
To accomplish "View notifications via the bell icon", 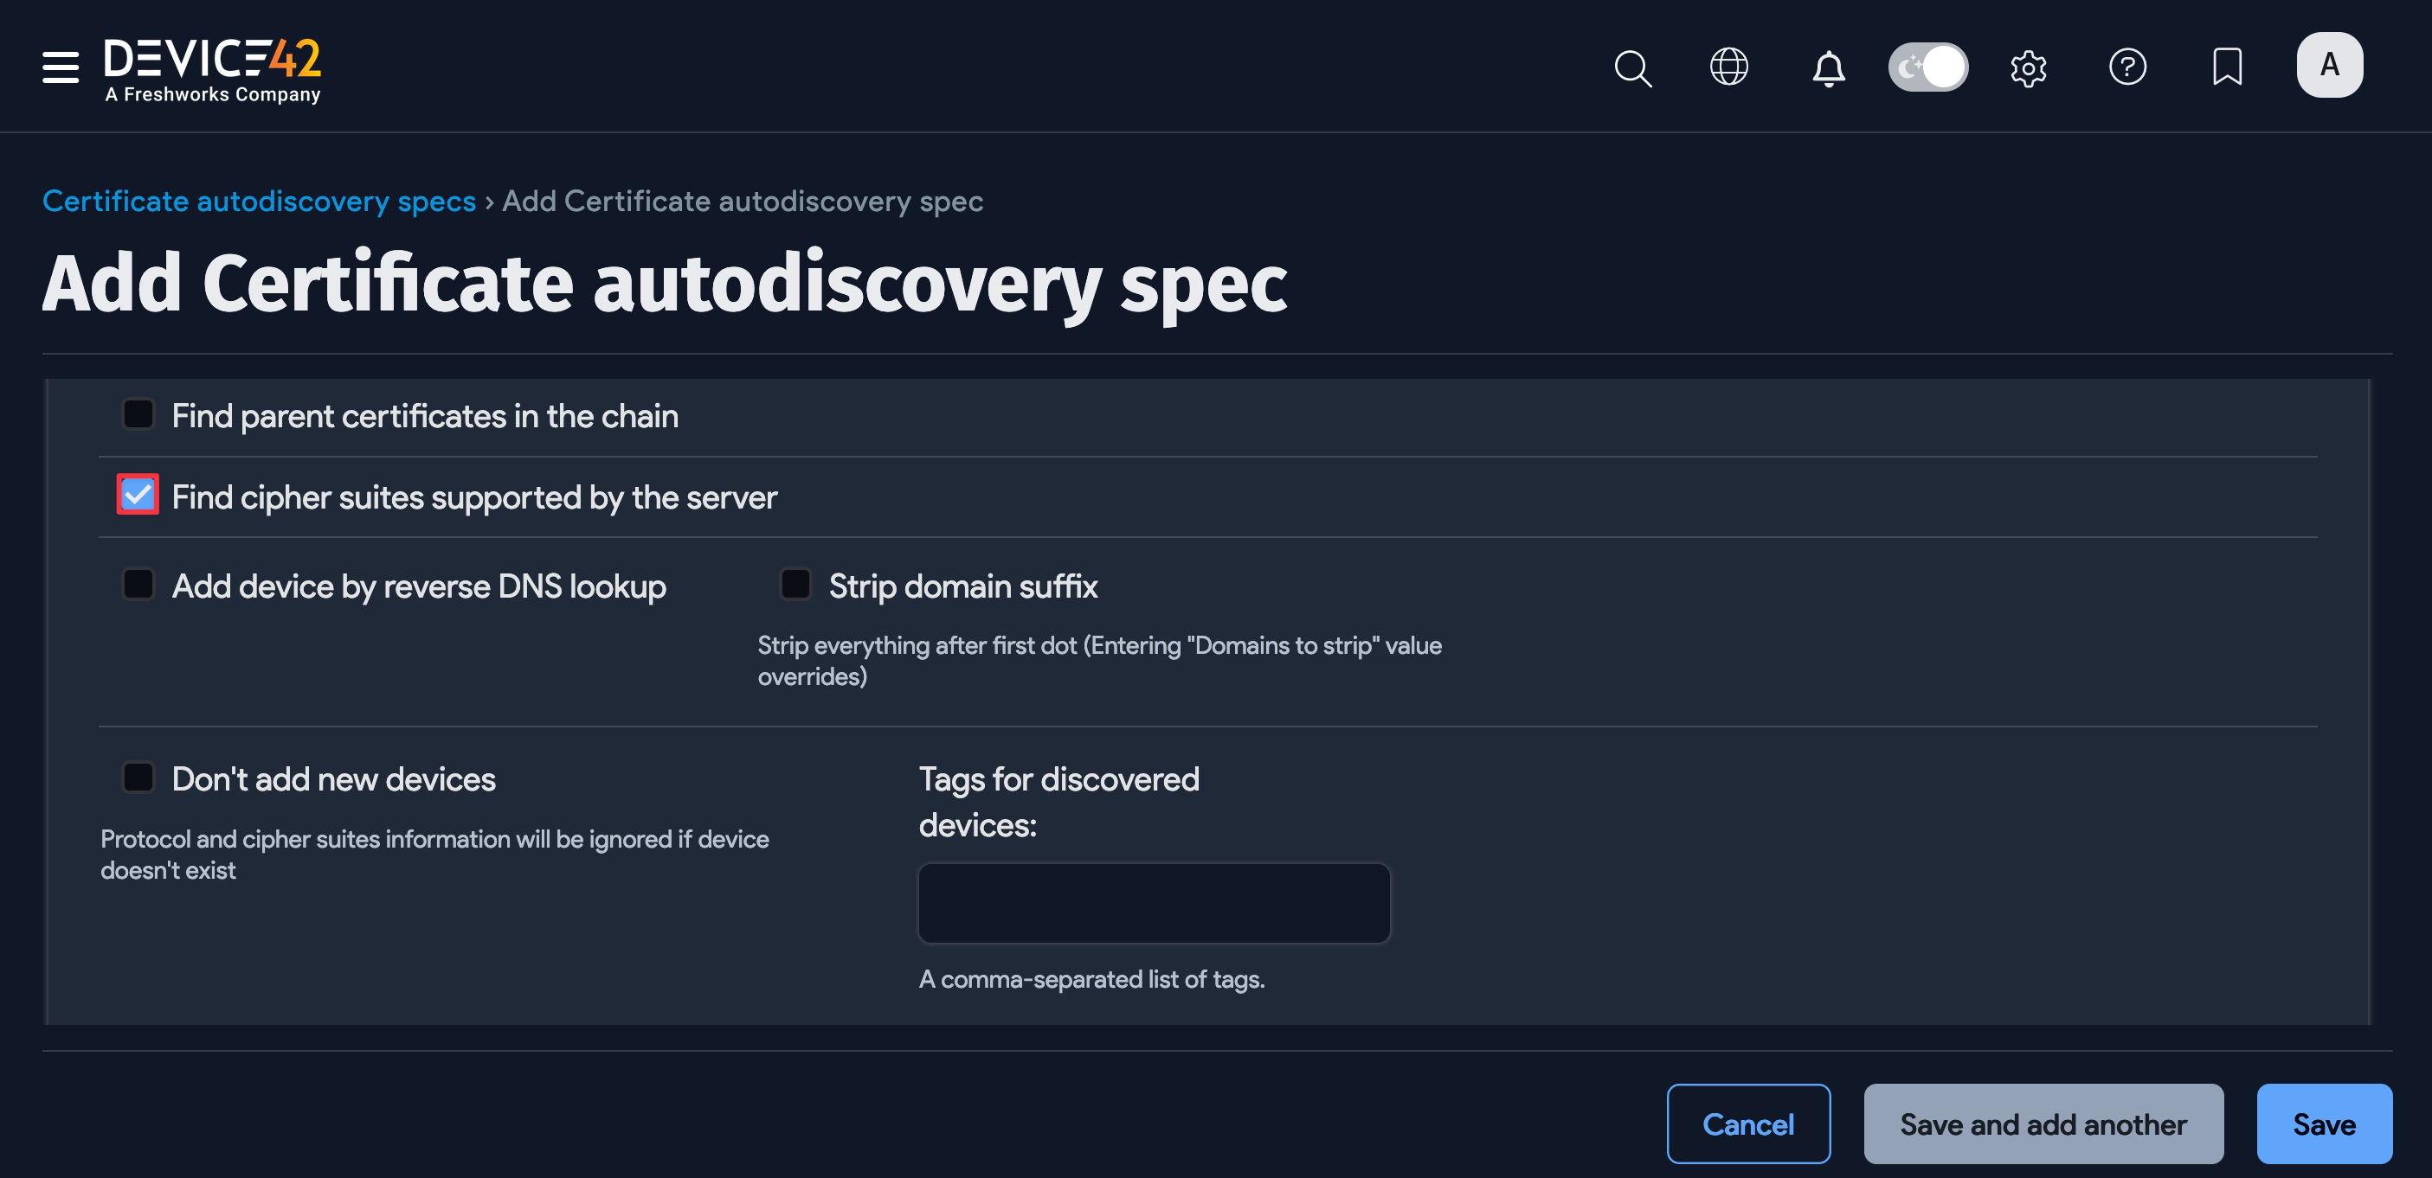I will 1828,67.
